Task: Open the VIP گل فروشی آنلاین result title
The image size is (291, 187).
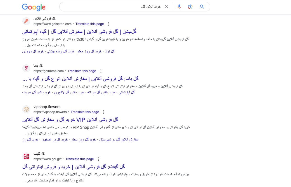Action: (x=70, y=120)
